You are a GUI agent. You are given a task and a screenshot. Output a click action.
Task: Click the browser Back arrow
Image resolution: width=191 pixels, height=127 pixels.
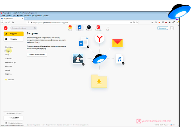(3, 22)
